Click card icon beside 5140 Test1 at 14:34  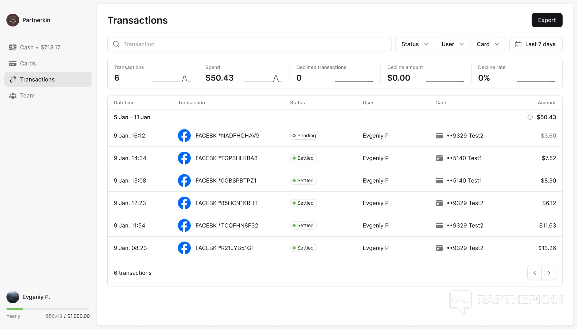tap(439, 158)
